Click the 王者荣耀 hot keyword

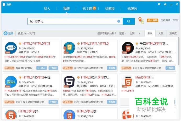tap(165, 20)
